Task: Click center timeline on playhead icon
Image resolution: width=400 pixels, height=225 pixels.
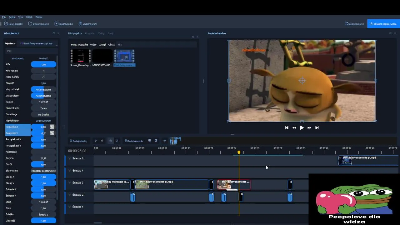Action: [164, 141]
